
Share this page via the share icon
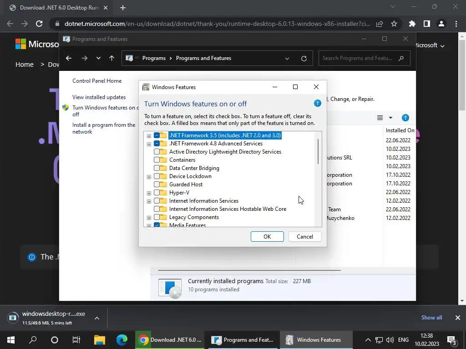click(x=380, y=24)
